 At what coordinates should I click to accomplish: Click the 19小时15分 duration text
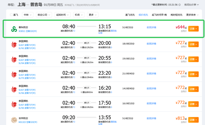pos(128,59)
